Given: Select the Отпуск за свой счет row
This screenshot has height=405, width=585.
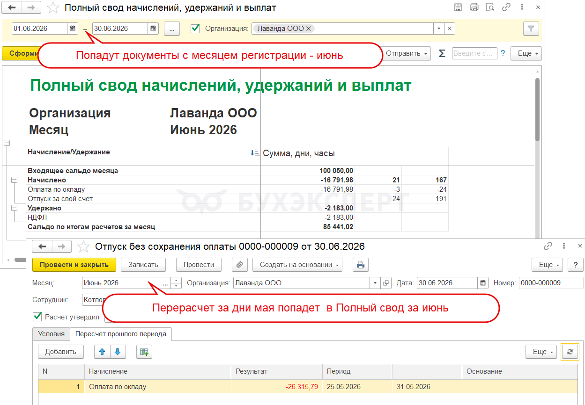Looking at the screenshot, I should [237, 199].
